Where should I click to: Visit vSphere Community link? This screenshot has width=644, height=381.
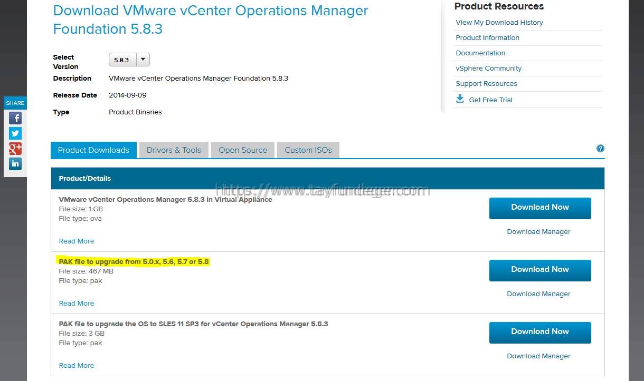coord(488,69)
